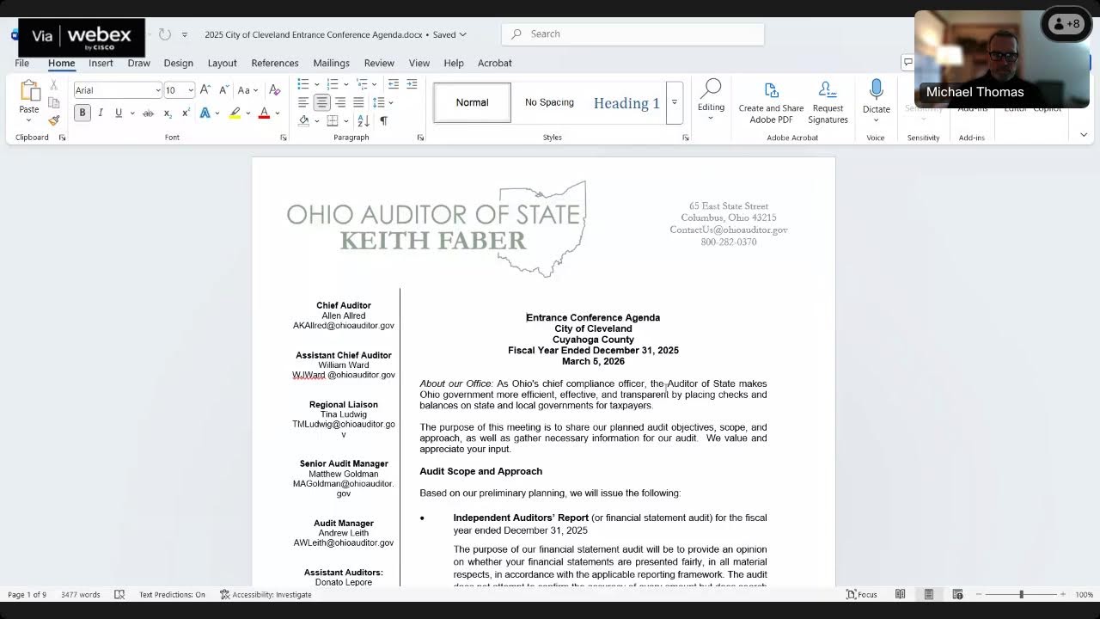Click Michael Thomas video thumbnail
Screen dimensions: 1100x619
[x=1002, y=59]
